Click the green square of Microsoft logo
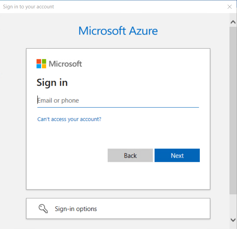Screen dimensions: 237x229 click(x=44, y=61)
